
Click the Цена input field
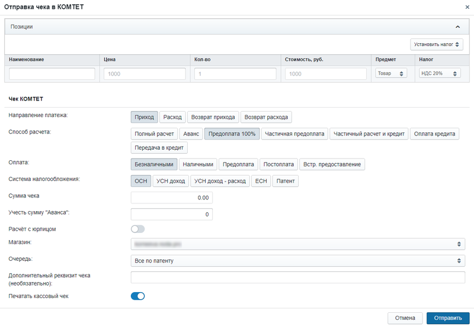[x=145, y=74]
